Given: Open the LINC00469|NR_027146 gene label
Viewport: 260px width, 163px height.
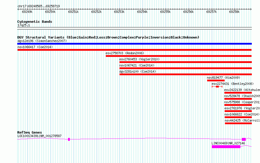Looking at the screenshot, I should click(x=228, y=143).
